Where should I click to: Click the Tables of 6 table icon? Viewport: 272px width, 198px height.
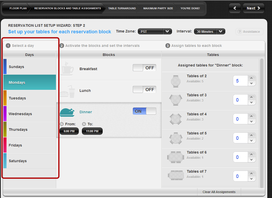[x=176, y=157]
